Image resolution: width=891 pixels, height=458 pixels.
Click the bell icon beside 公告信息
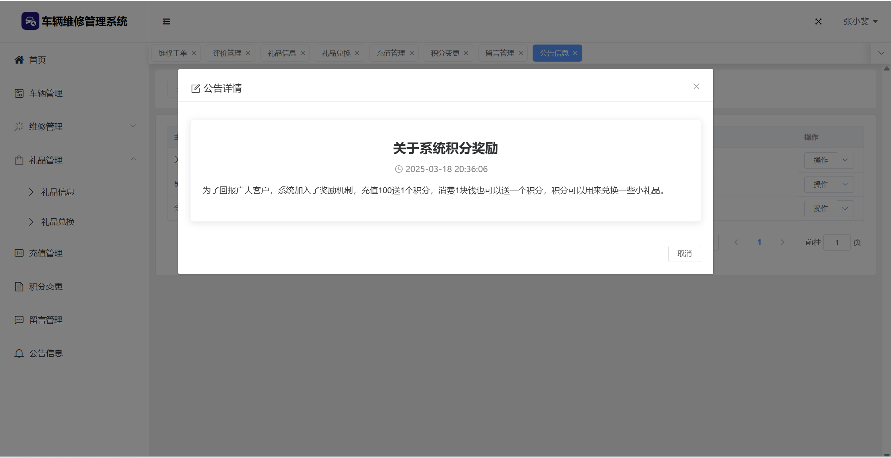pos(19,353)
